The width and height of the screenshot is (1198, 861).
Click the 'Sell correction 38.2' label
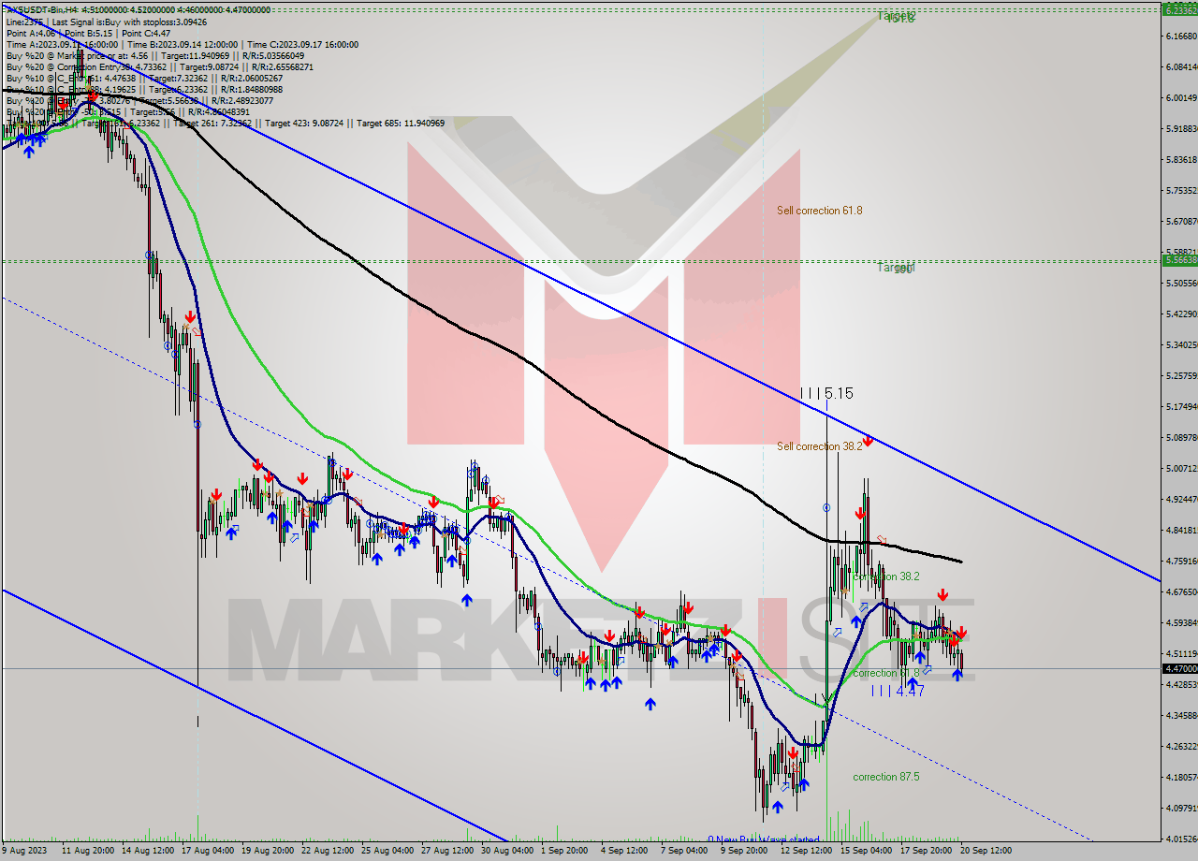pos(819,446)
